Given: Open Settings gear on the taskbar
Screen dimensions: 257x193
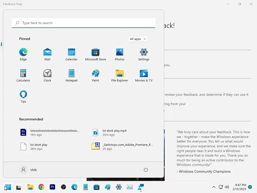Looking at the screenshot, I should pos(118,187).
